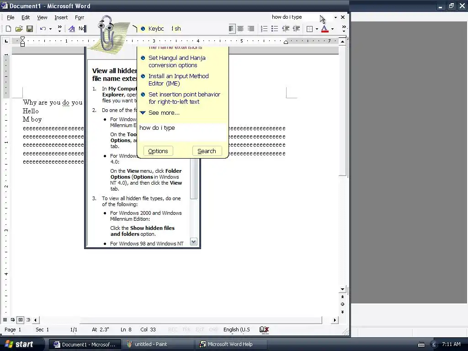Click the Next Page double-arrow button
This screenshot has height=351, width=468.
tap(342, 312)
